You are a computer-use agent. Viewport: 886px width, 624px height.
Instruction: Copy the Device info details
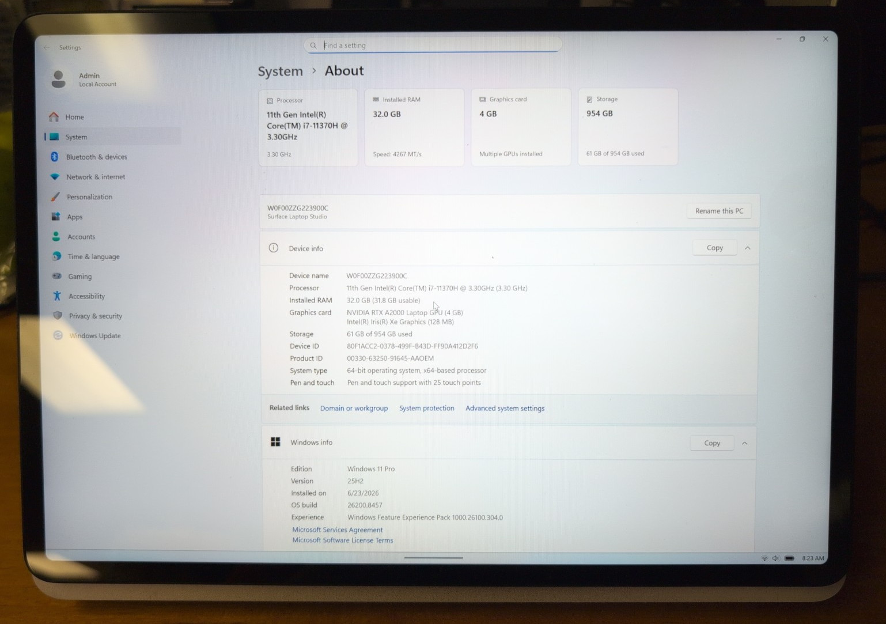[x=715, y=248]
